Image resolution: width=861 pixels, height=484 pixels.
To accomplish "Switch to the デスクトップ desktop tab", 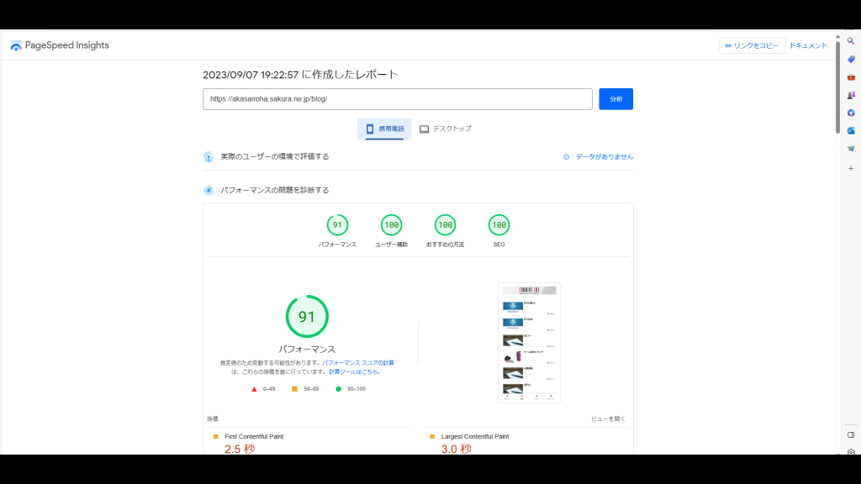I will [446, 129].
